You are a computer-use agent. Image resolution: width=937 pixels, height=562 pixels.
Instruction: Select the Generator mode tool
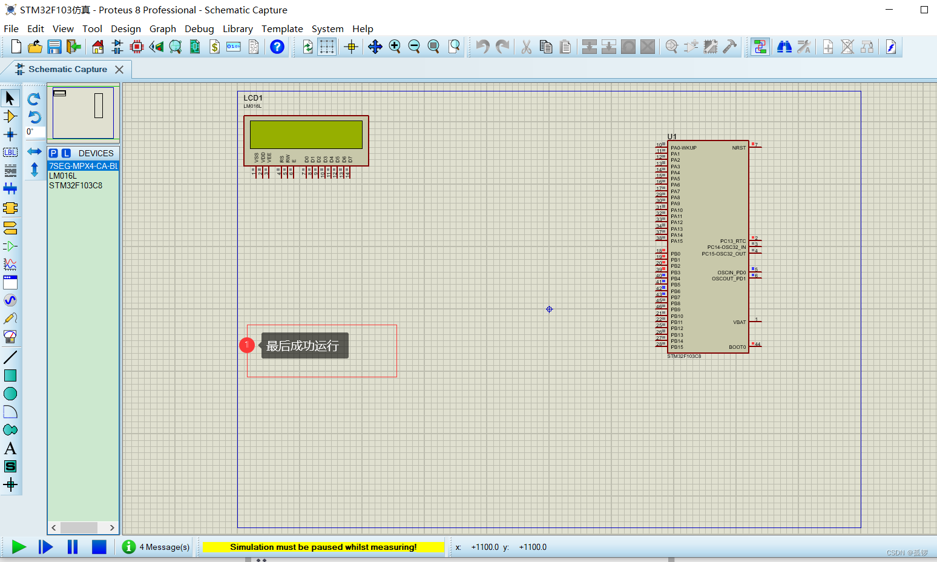[x=10, y=300]
